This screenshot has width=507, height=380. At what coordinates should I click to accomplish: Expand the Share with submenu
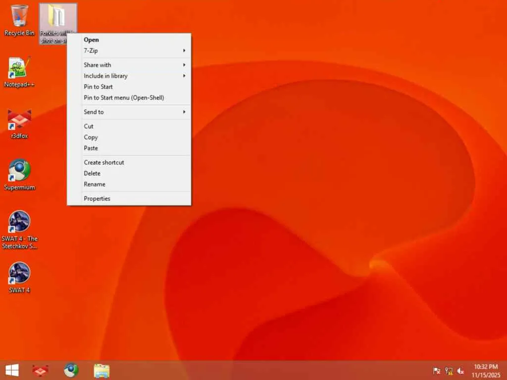(x=129, y=65)
